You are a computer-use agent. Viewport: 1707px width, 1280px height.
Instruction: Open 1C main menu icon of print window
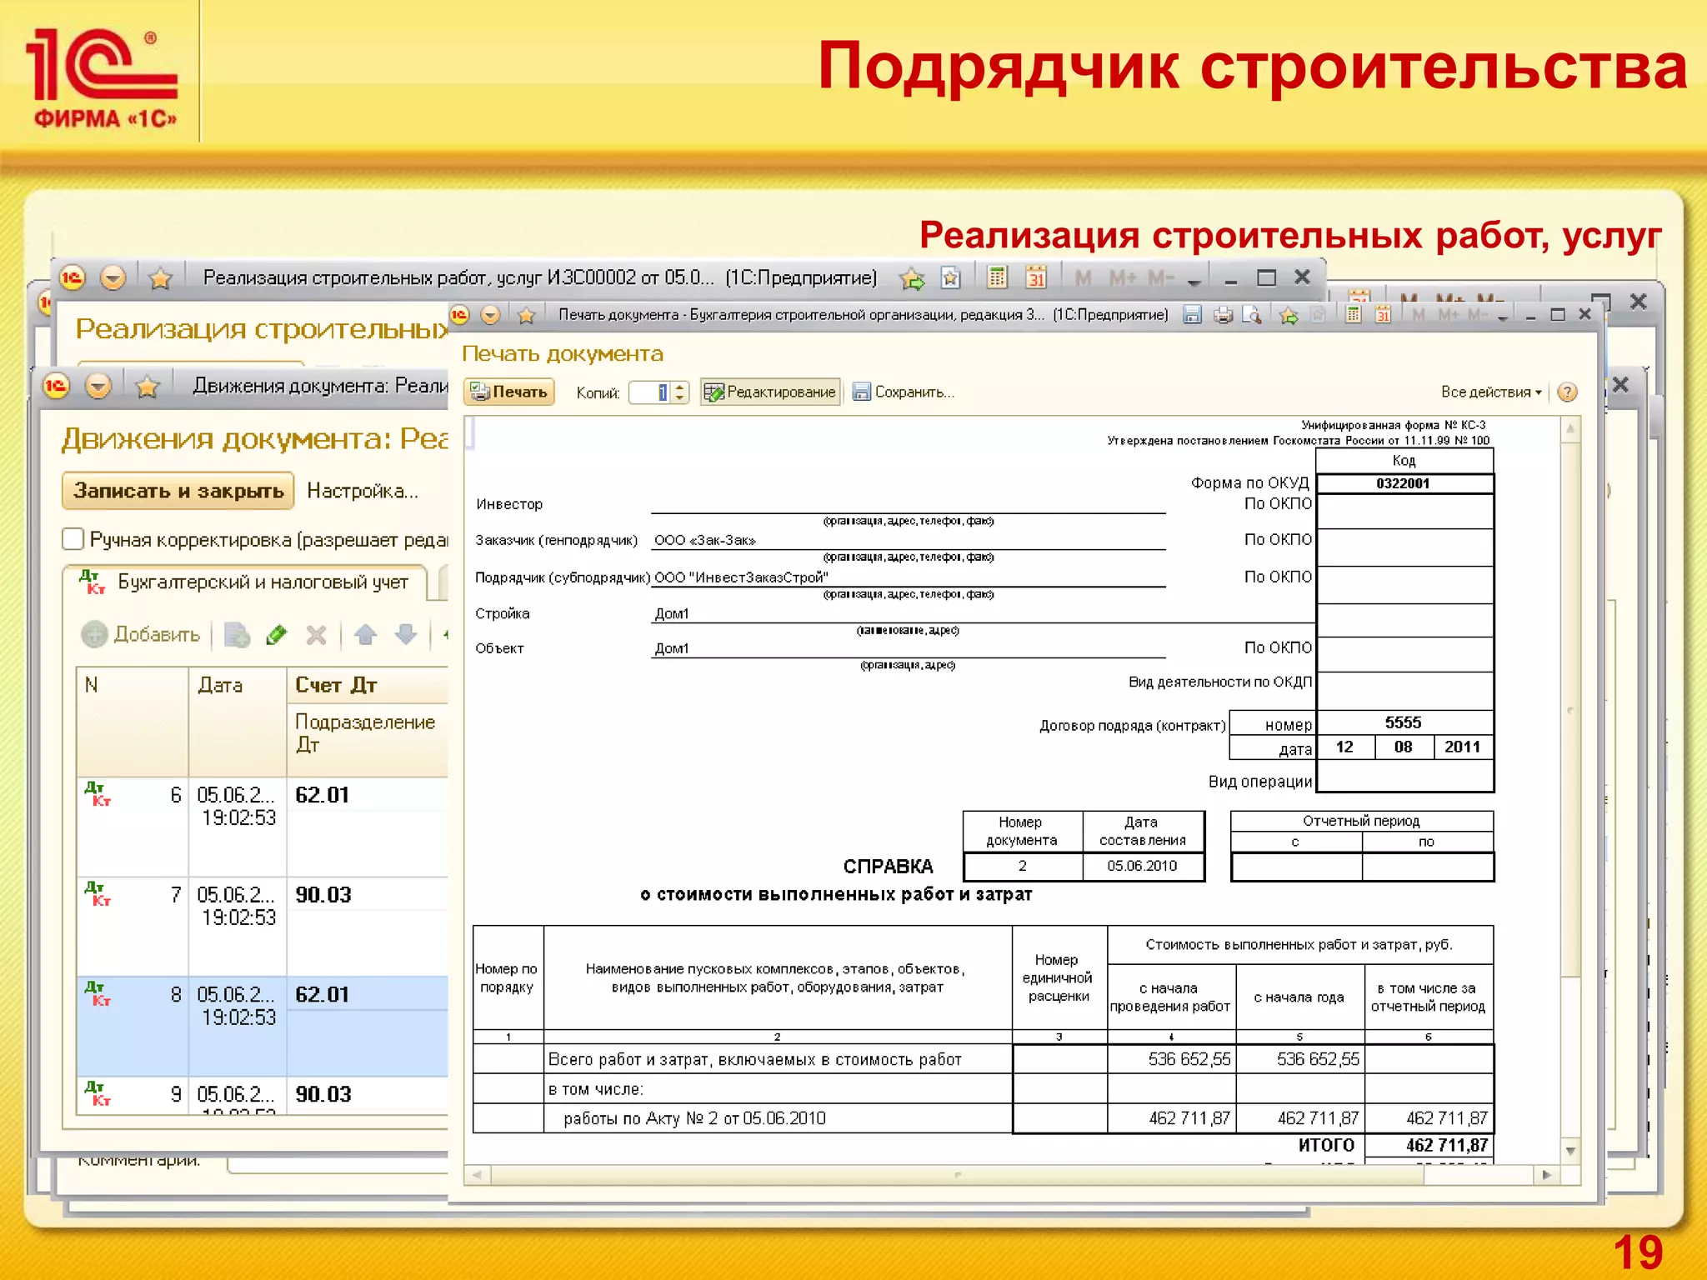(459, 315)
